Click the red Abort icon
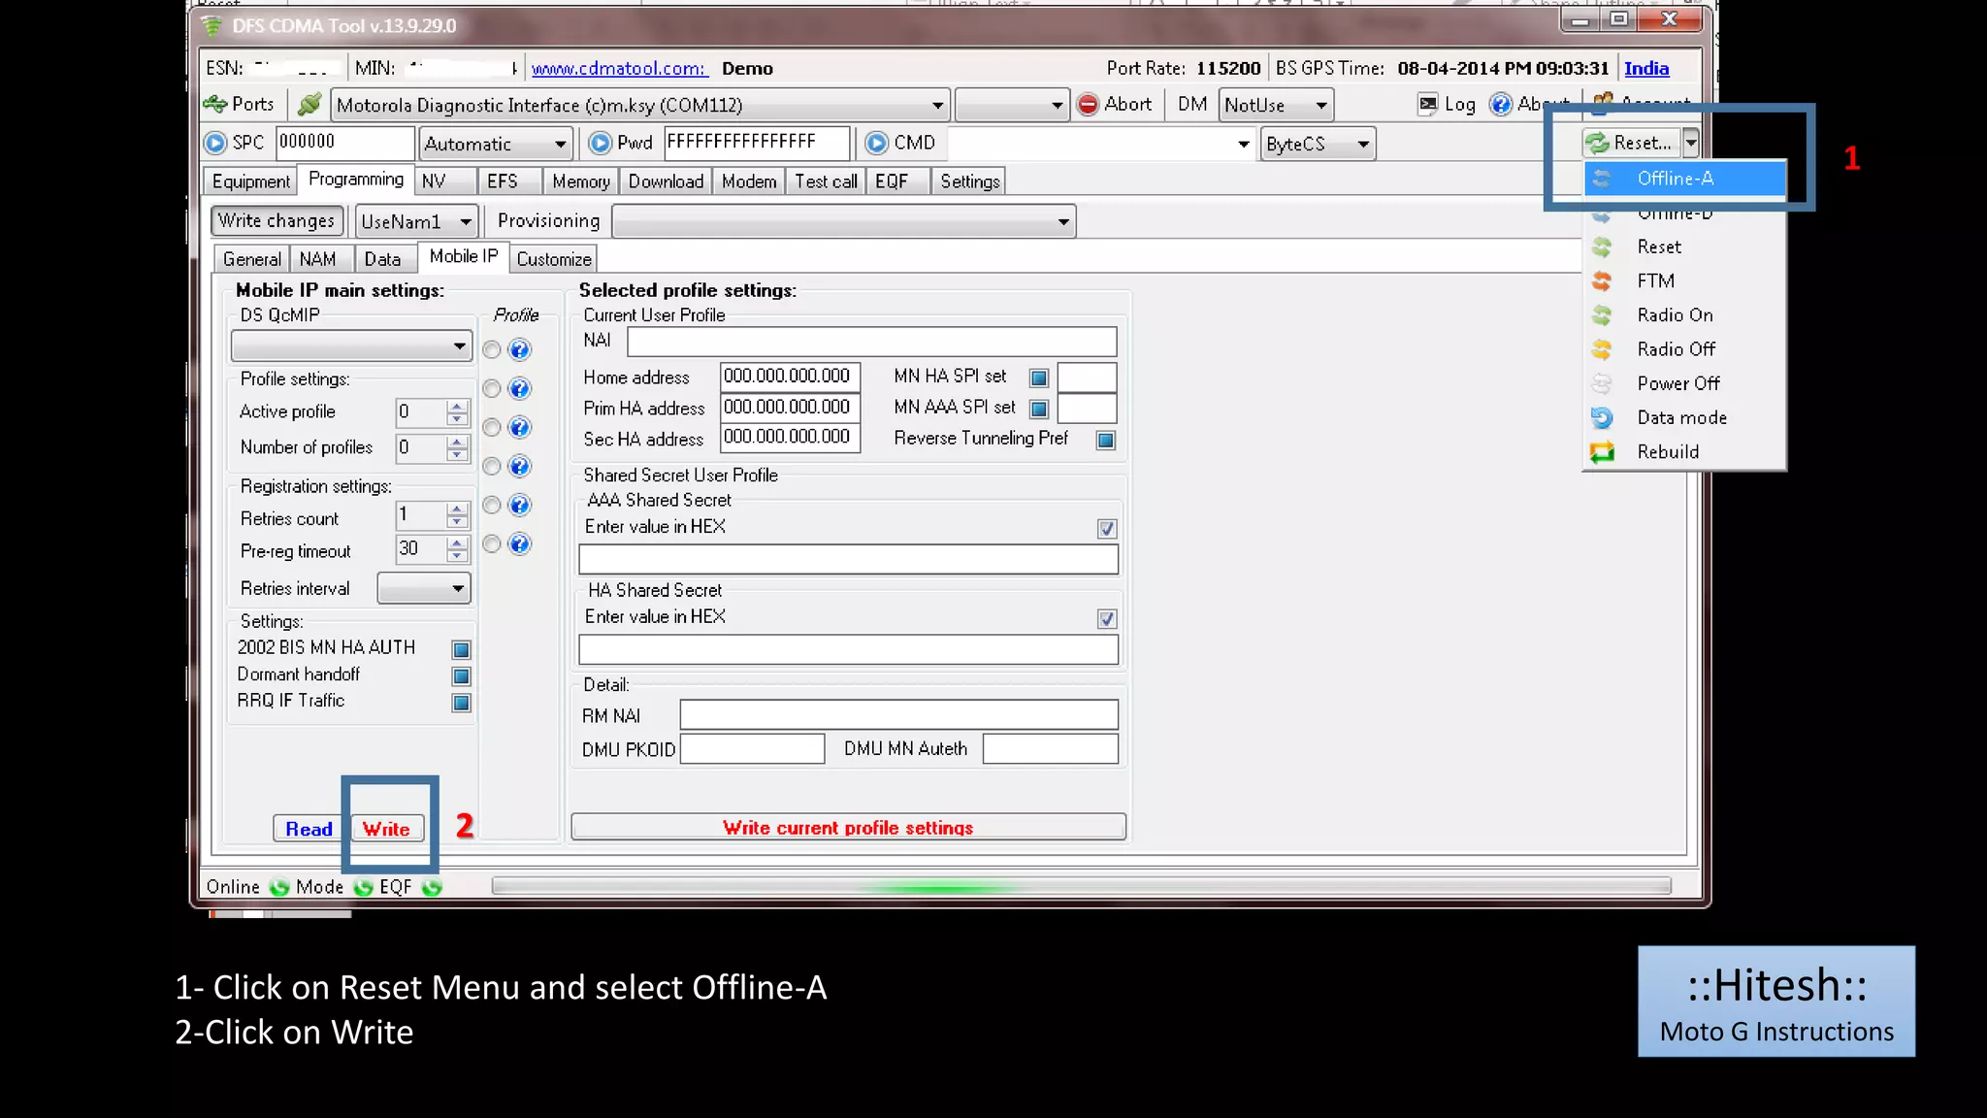Viewport: 1987px width, 1118px height. [1088, 104]
